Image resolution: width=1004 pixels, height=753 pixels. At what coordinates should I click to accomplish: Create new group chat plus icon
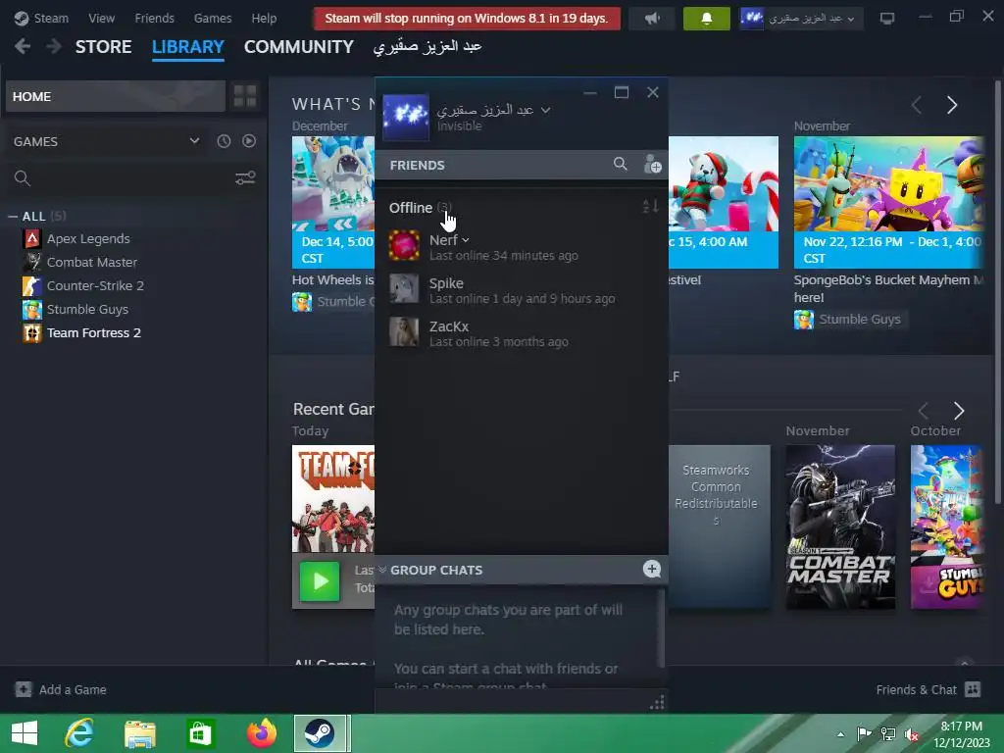pos(652,569)
